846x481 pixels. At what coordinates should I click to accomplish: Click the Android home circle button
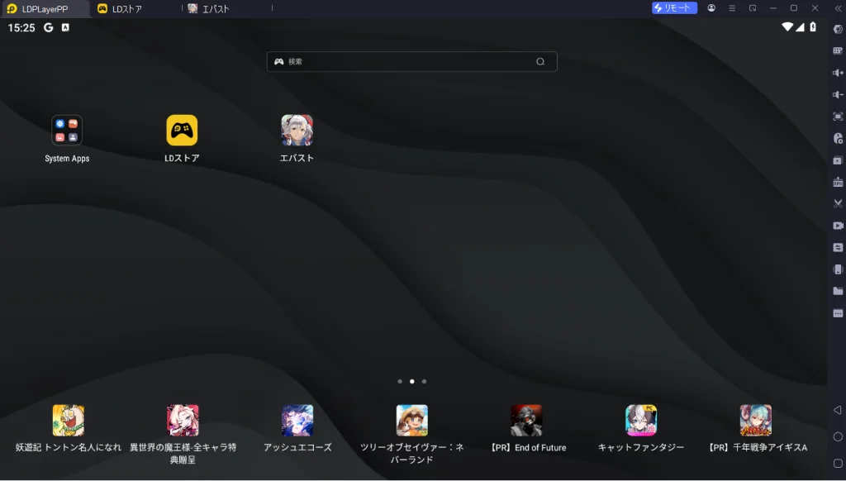838,436
